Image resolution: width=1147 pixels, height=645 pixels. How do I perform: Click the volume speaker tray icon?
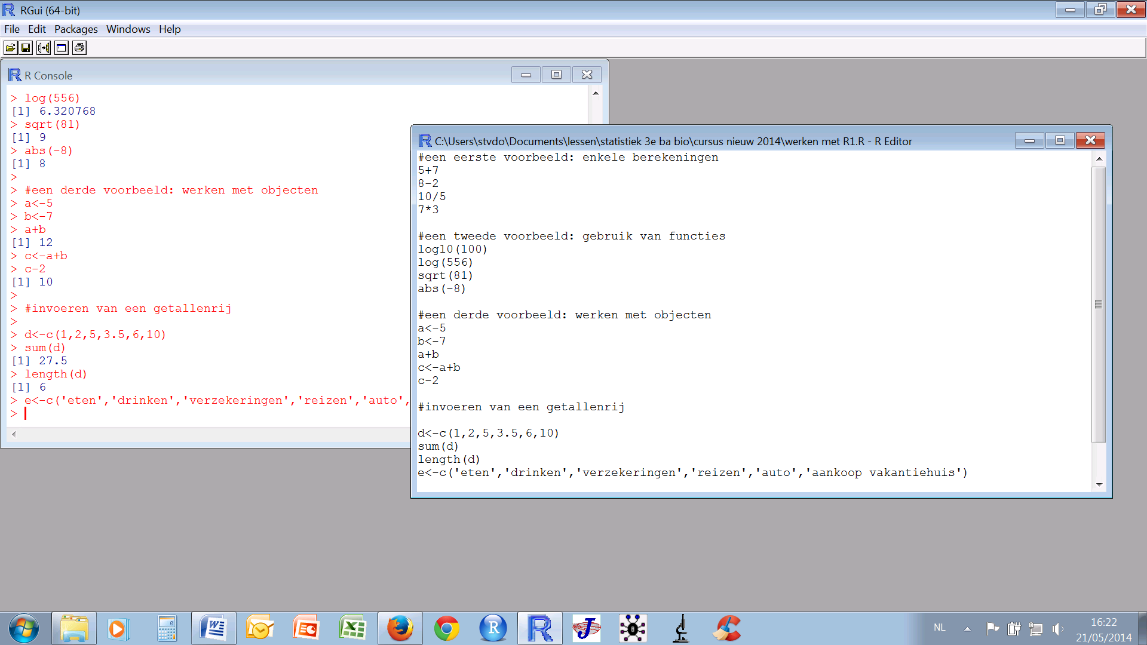(1057, 629)
